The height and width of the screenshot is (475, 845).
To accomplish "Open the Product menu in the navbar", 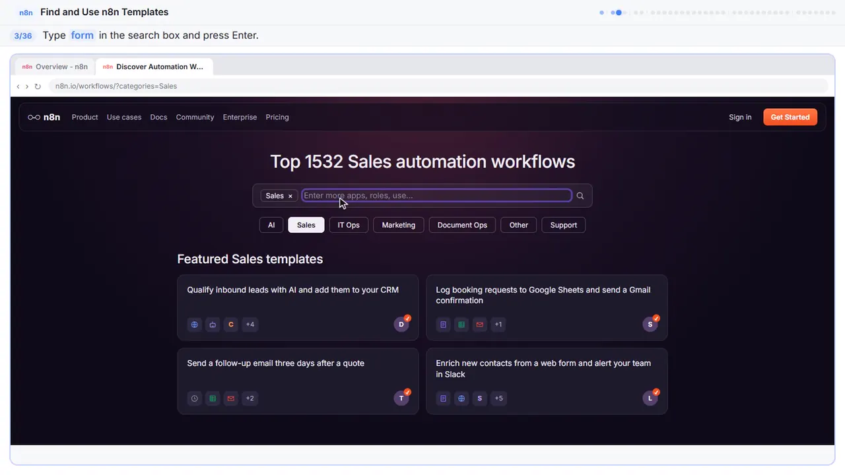I will click(x=84, y=117).
